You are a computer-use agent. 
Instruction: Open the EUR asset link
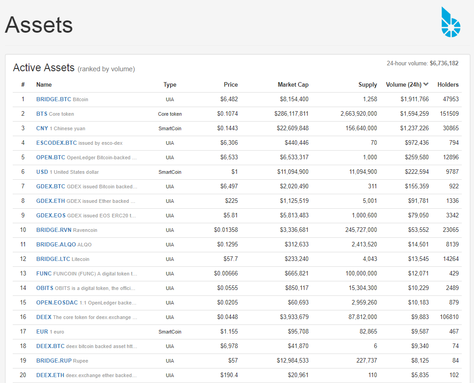click(x=42, y=332)
